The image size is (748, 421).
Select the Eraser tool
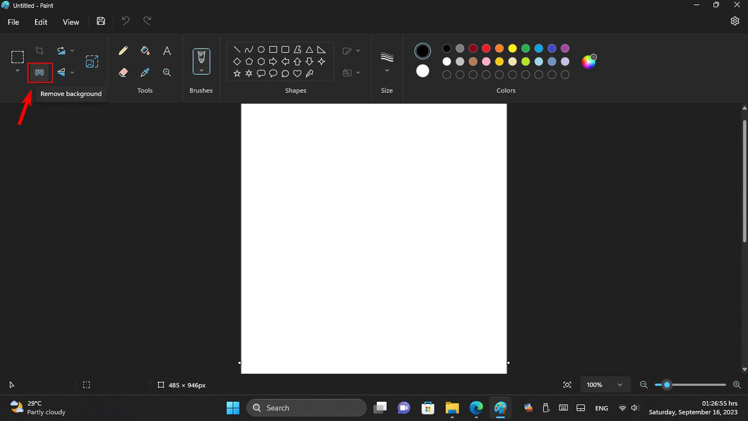click(x=123, y=73)
